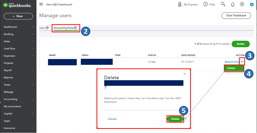257x133 pixels.
Task: Close the Delete dialog
Action: pyautogui.click(x=185, y=74)
